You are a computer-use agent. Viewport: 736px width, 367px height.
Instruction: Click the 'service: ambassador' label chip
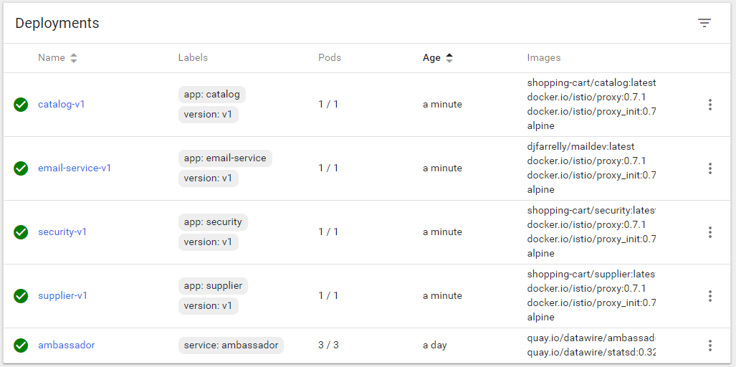click(231, 345)
